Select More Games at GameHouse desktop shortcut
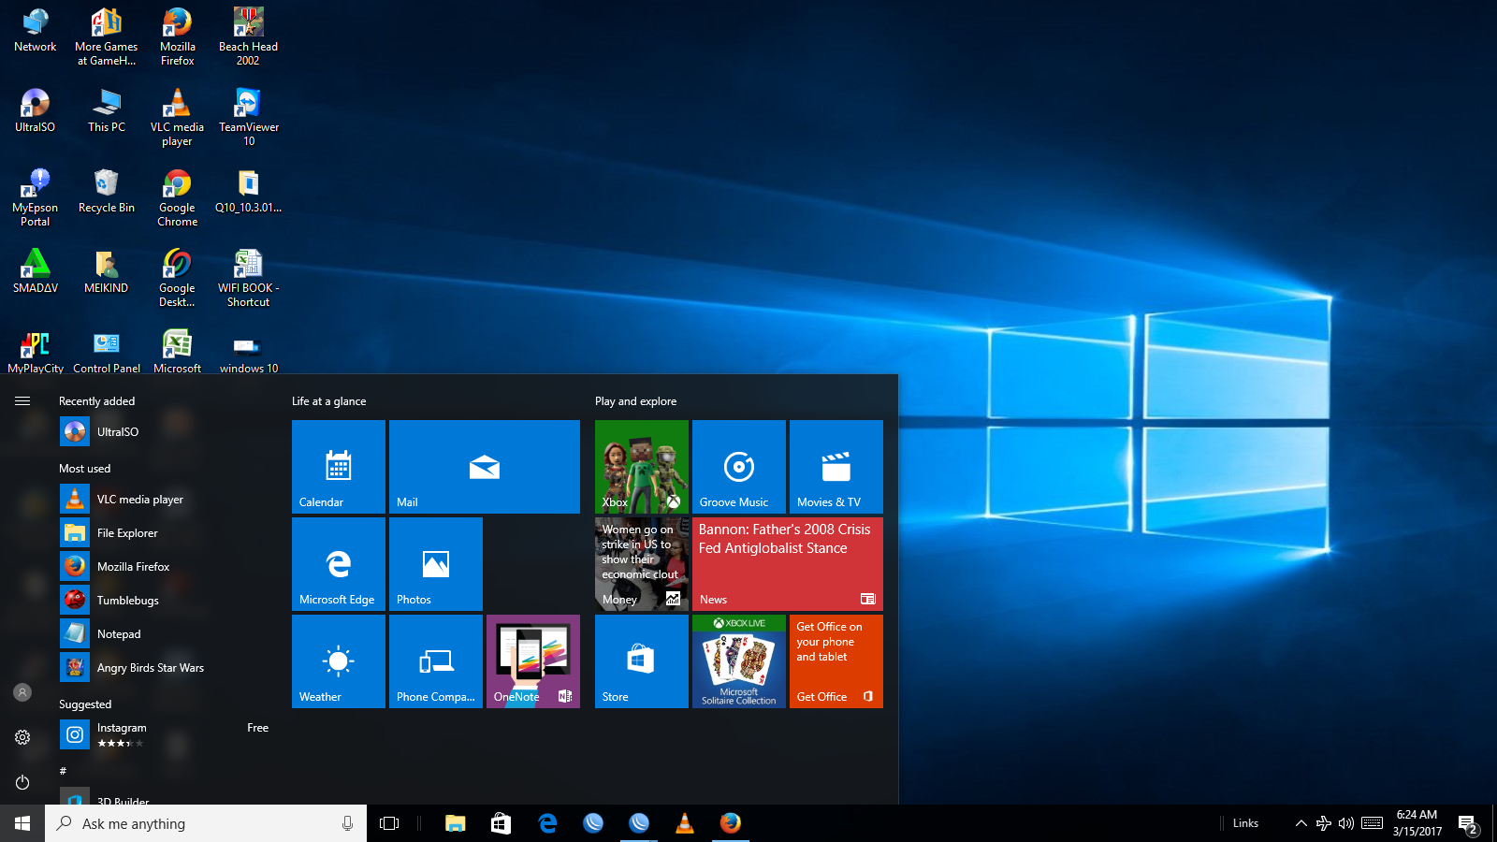 [x=107, y=36]
